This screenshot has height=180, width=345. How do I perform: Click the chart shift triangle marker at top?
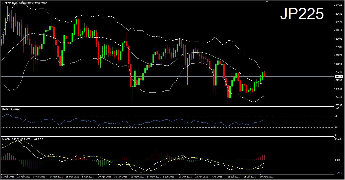click(x=267, y=2)
